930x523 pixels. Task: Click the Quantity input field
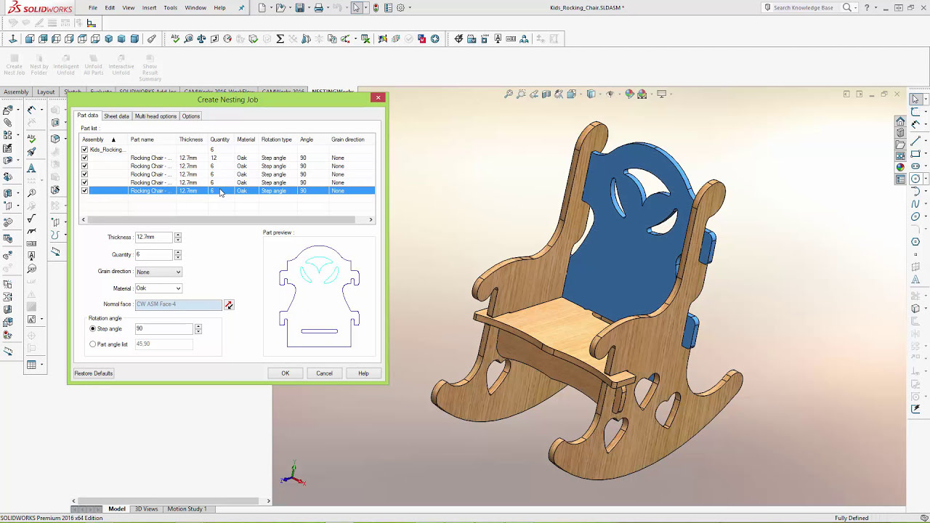coord(153,255)
